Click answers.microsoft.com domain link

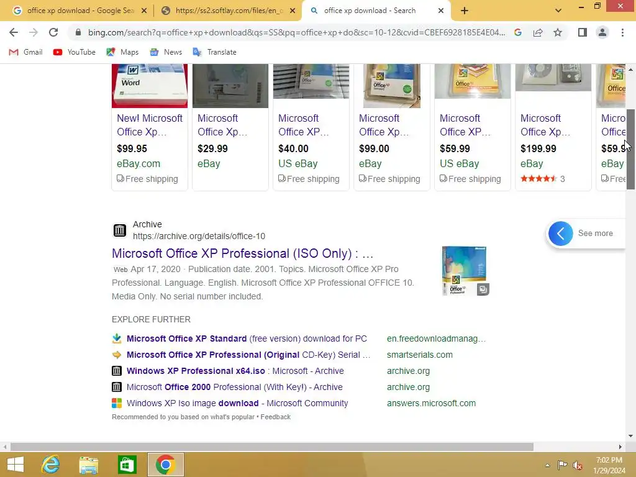[x=431, y=404]
